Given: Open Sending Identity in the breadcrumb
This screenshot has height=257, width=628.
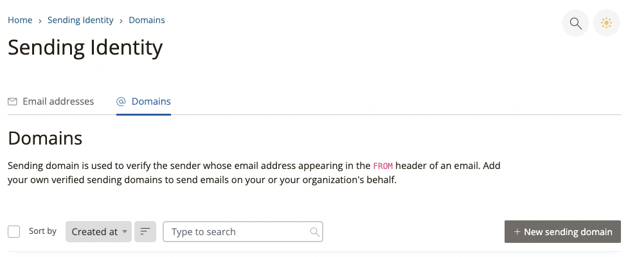Looking at the screenshot, I should (x=80, y=20).
